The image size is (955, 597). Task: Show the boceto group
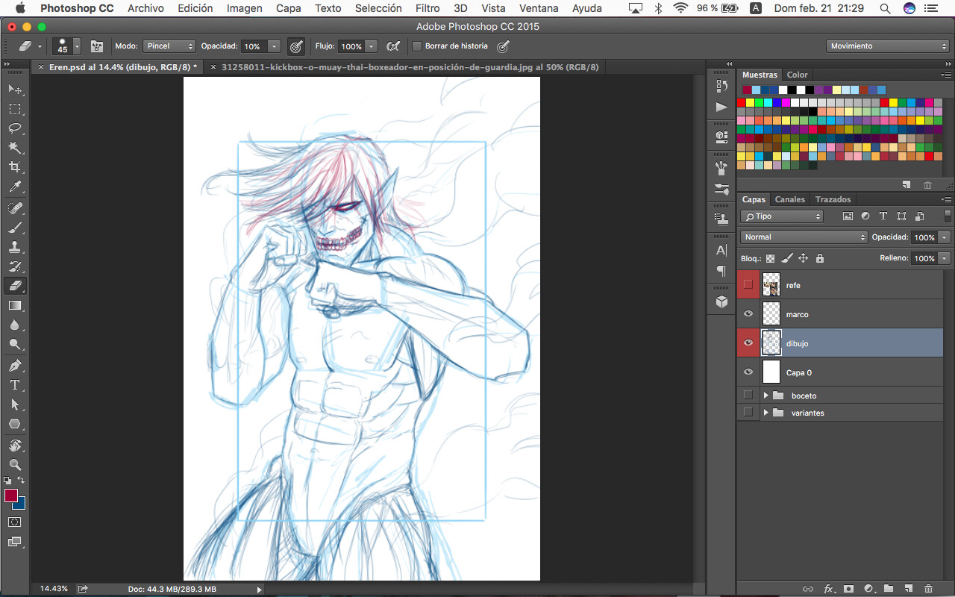pyautogui.click(x=748, y=395)
